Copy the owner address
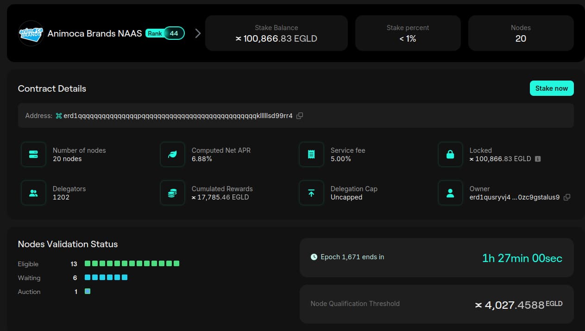 567,197
